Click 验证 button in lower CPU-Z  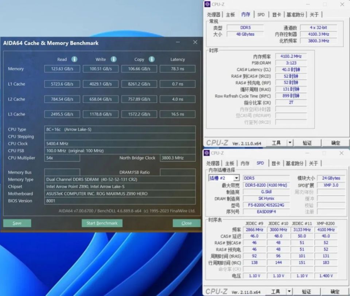[307, 292]
